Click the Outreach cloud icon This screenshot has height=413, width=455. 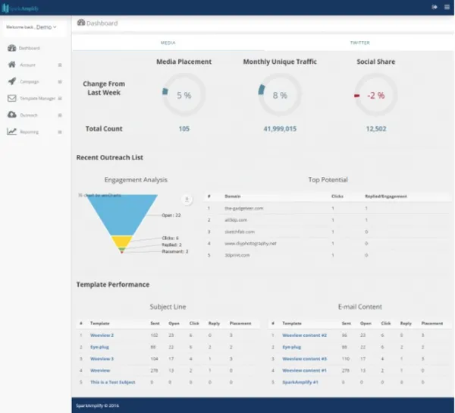(12, 115)
